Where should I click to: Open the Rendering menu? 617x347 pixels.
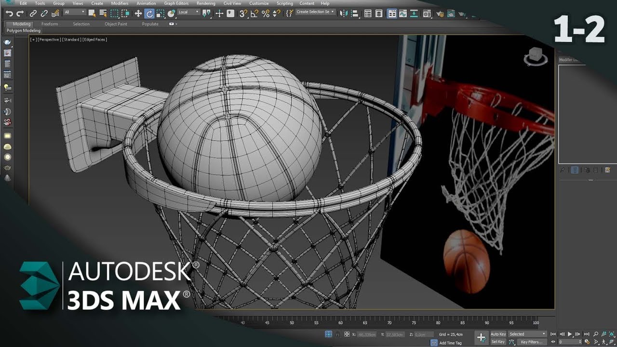206,3
